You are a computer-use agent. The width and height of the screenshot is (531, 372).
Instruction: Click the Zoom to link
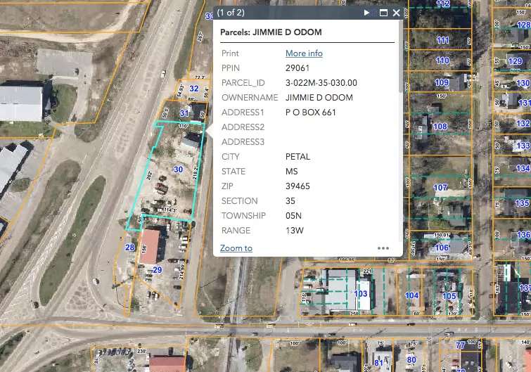coord(236,248)
